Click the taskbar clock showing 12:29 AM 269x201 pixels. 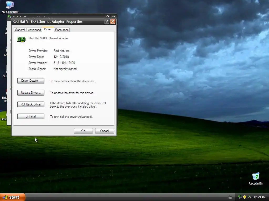tap(259, 197)
